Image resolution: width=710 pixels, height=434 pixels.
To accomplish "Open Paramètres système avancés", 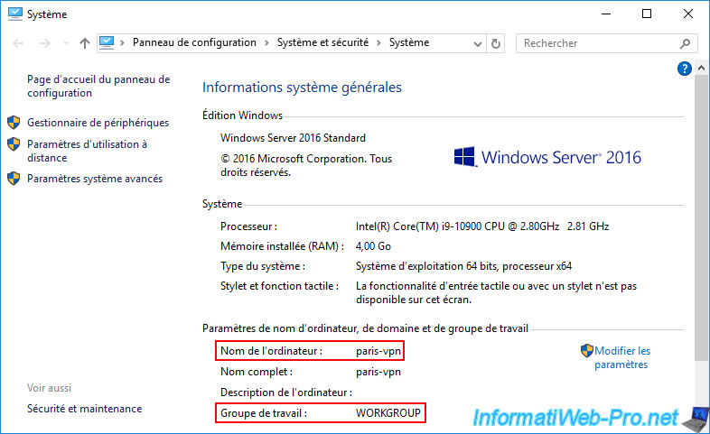I will coord(95,179).
